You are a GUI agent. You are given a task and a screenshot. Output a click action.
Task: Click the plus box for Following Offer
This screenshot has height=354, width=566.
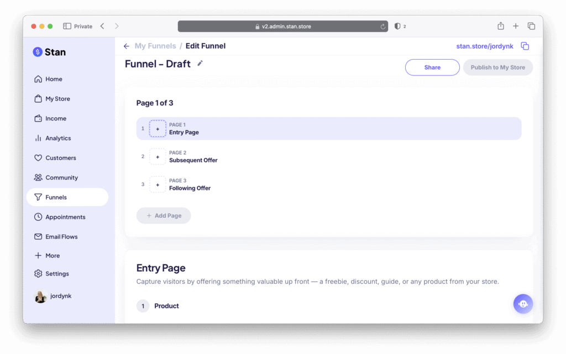[158, 184]
